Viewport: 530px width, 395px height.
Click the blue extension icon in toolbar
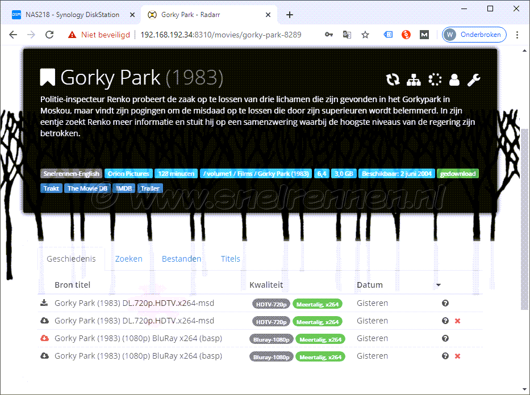pyautogui.click(x=388, y=35)
